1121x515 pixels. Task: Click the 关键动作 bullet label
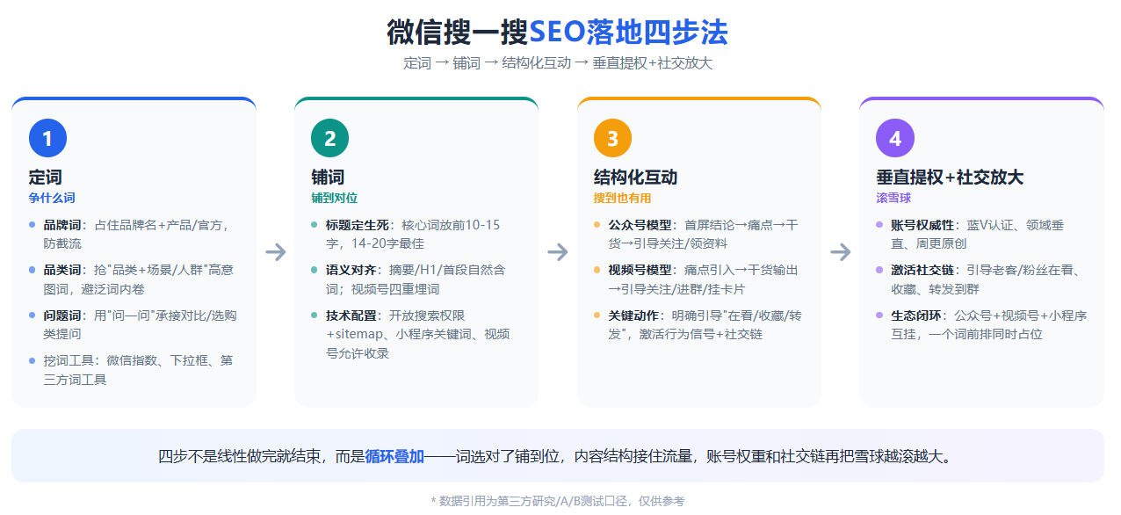(633, 315)
